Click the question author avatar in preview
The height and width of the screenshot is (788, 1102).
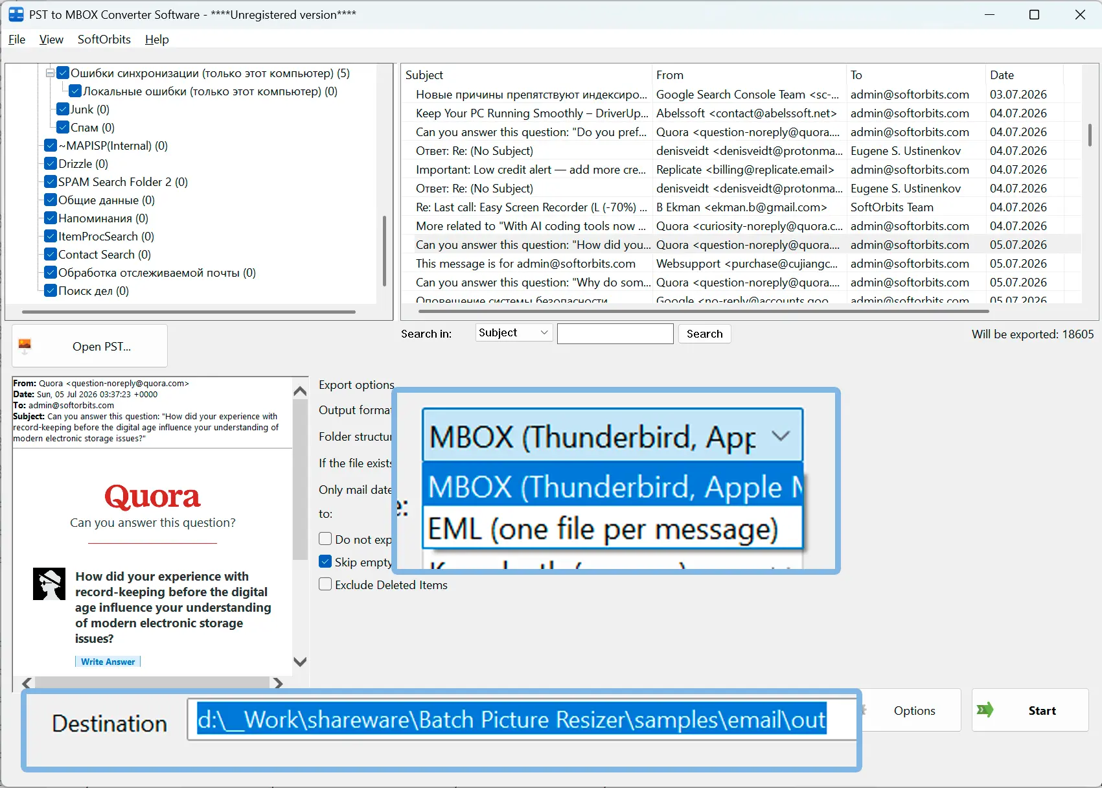click(49, 584)
